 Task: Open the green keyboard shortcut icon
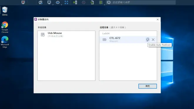pos(75,2)
